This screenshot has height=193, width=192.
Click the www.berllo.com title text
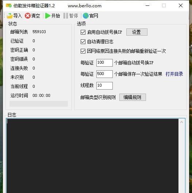click(85, 6)
